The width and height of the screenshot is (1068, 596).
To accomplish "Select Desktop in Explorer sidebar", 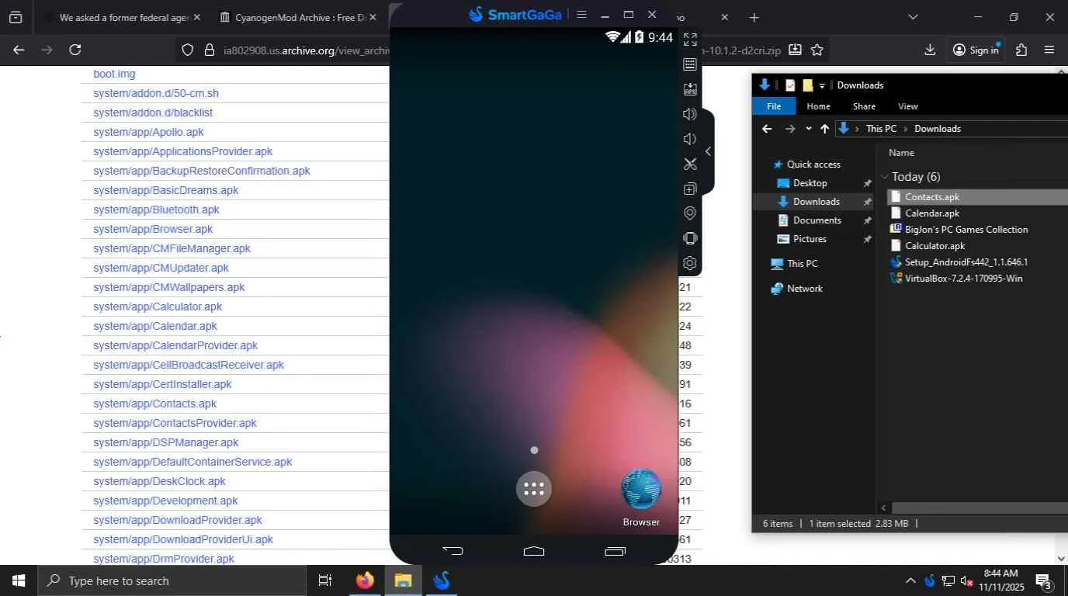I will click(810, 183).
